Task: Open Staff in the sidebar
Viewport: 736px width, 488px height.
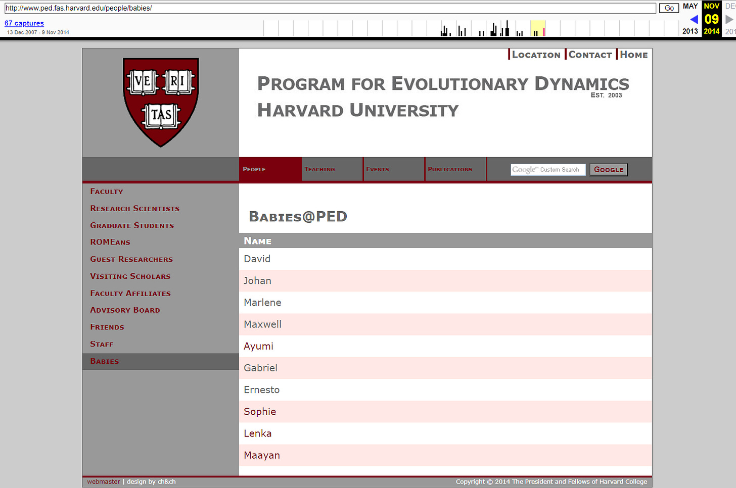Action: pos(102,345)
